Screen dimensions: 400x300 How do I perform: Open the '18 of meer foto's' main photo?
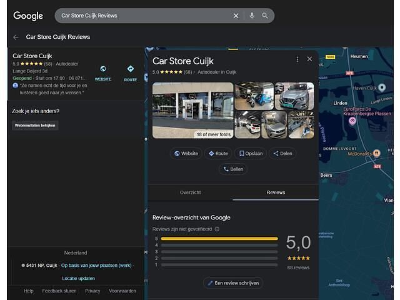(192, 110)
